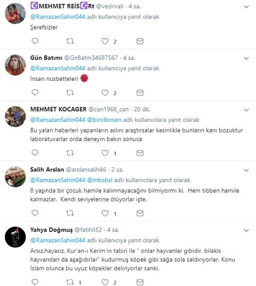Share Gün Batımı's tweet by message icon
Image resolution: width=256 pixels, height=286 pixels.
[140, 93]
